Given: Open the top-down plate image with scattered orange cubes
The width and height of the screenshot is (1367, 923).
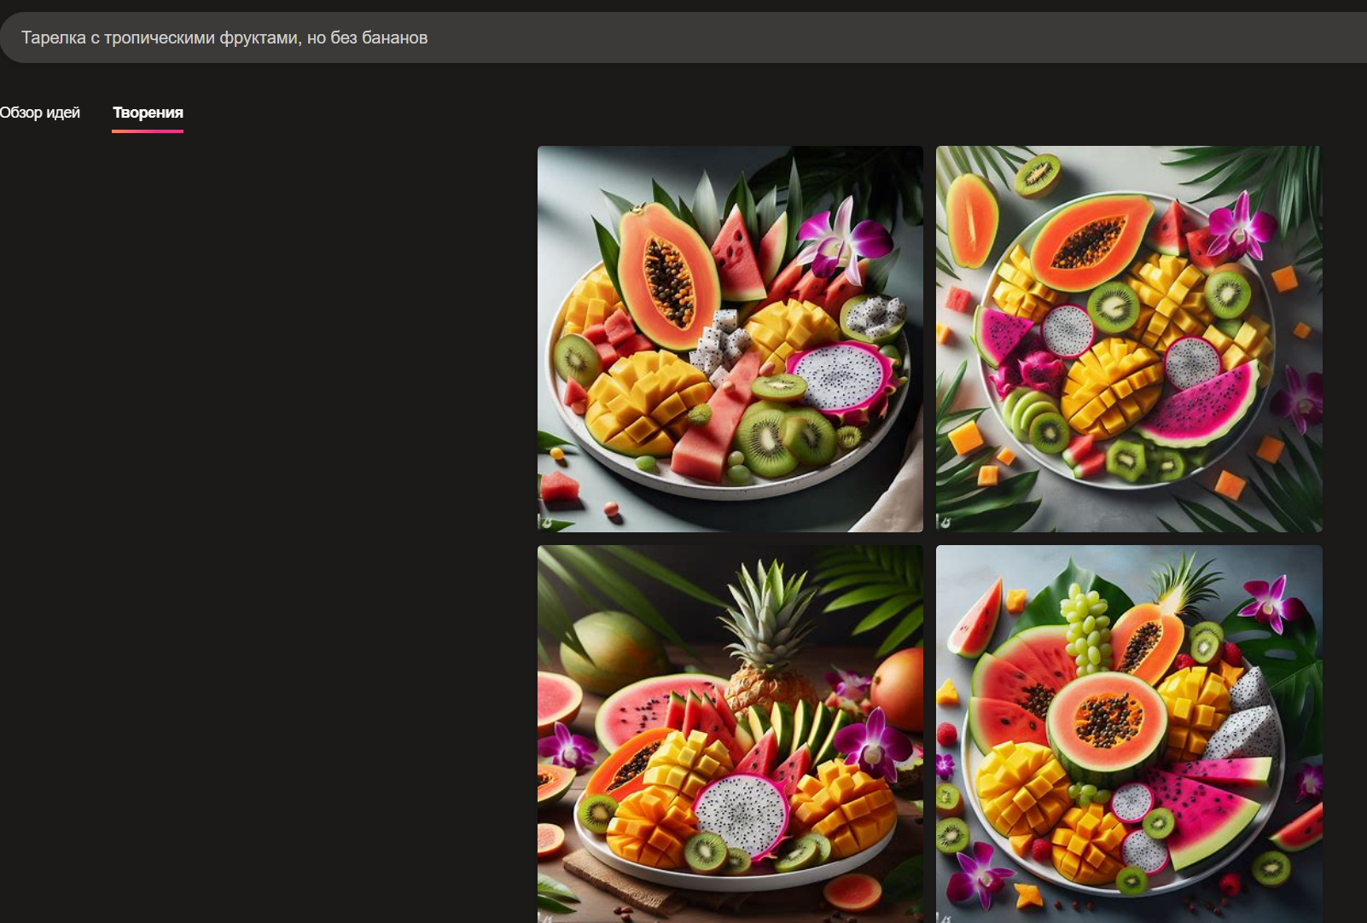Looking at the screenshot, I should [x=1128, y=339].
